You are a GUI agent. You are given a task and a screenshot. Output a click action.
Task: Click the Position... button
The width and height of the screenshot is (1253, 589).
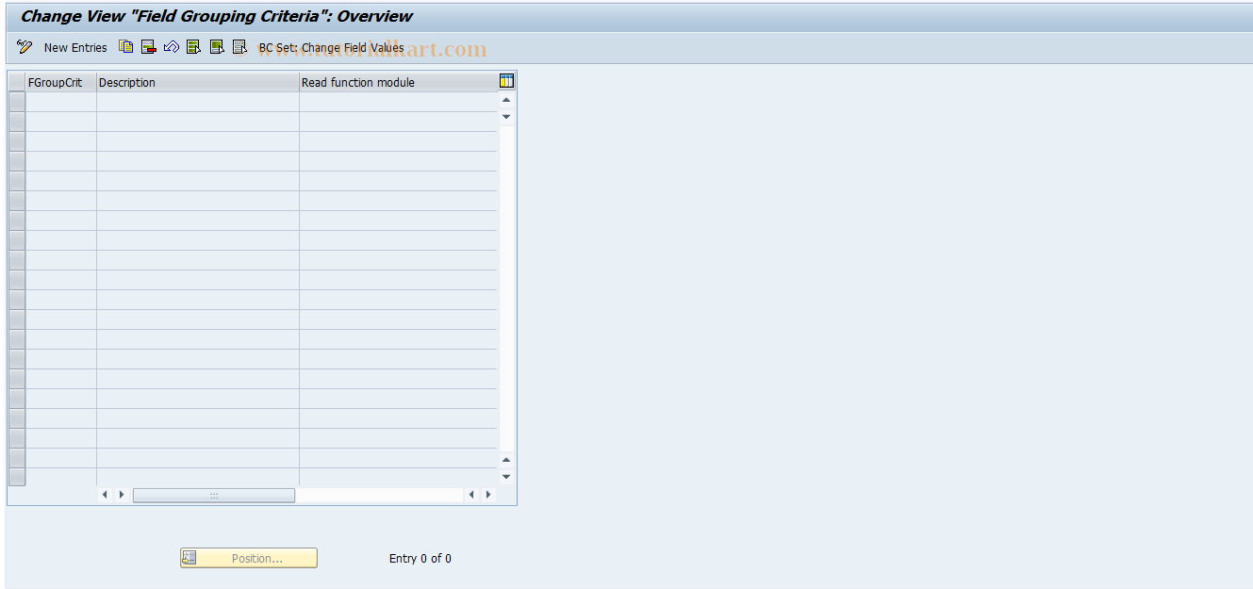[x=249, y=558]
